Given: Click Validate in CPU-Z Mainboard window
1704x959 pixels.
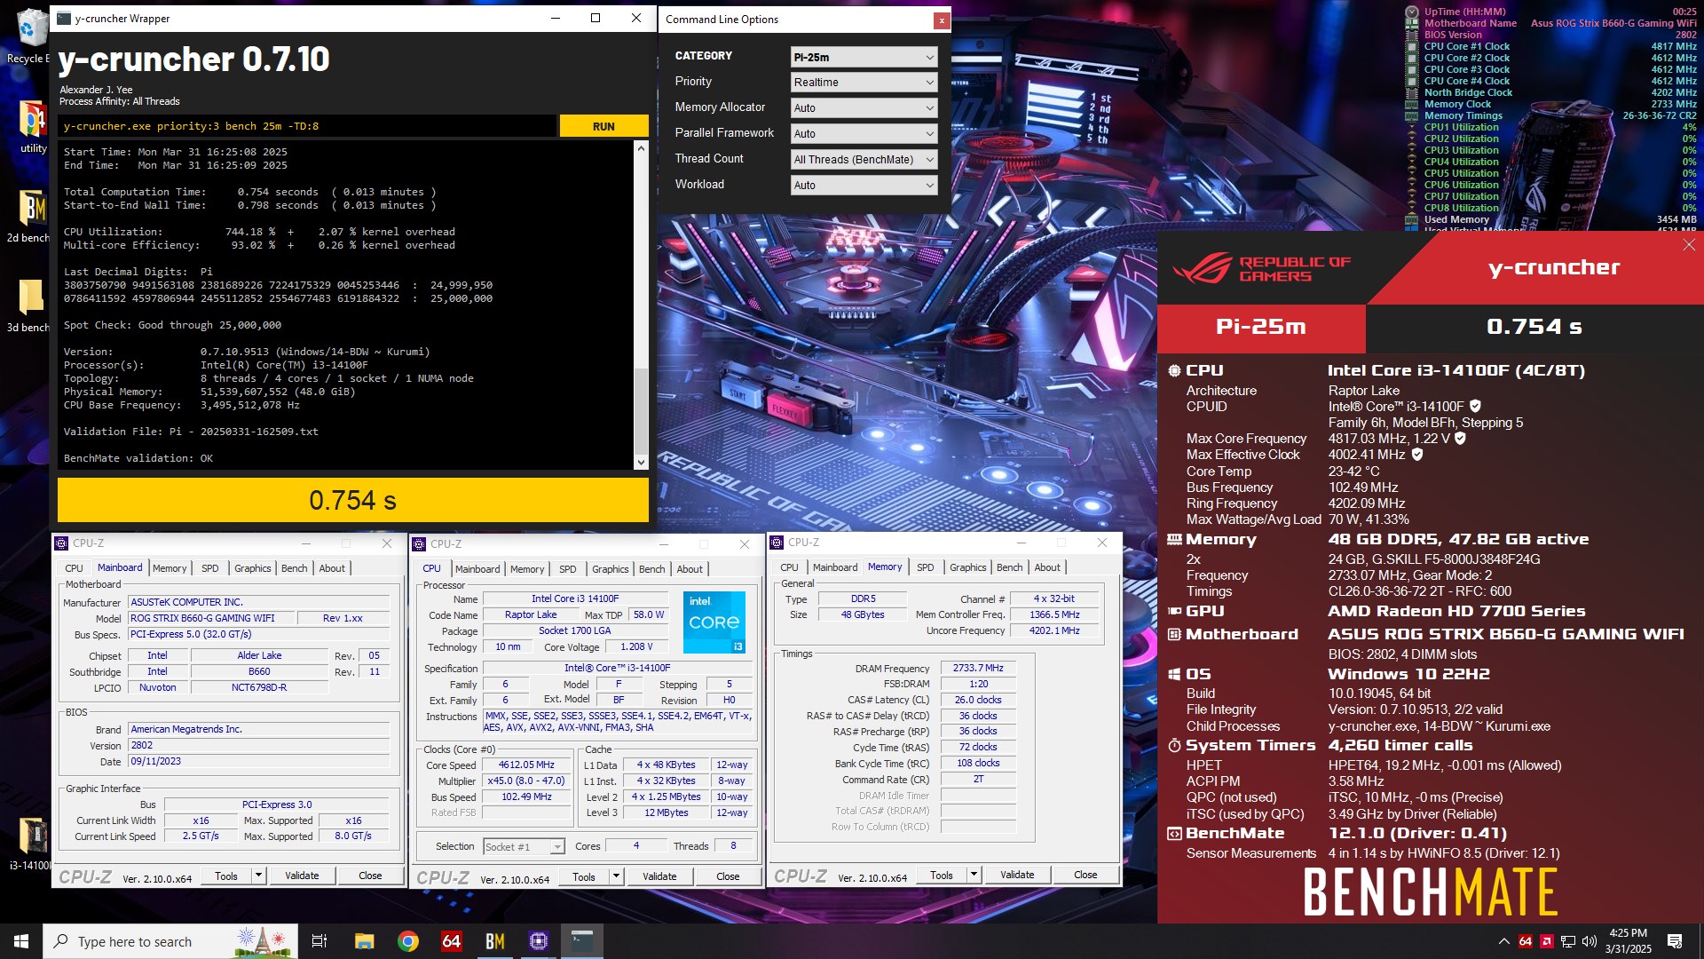Looking at the screenshot, I should coord(302,876).
